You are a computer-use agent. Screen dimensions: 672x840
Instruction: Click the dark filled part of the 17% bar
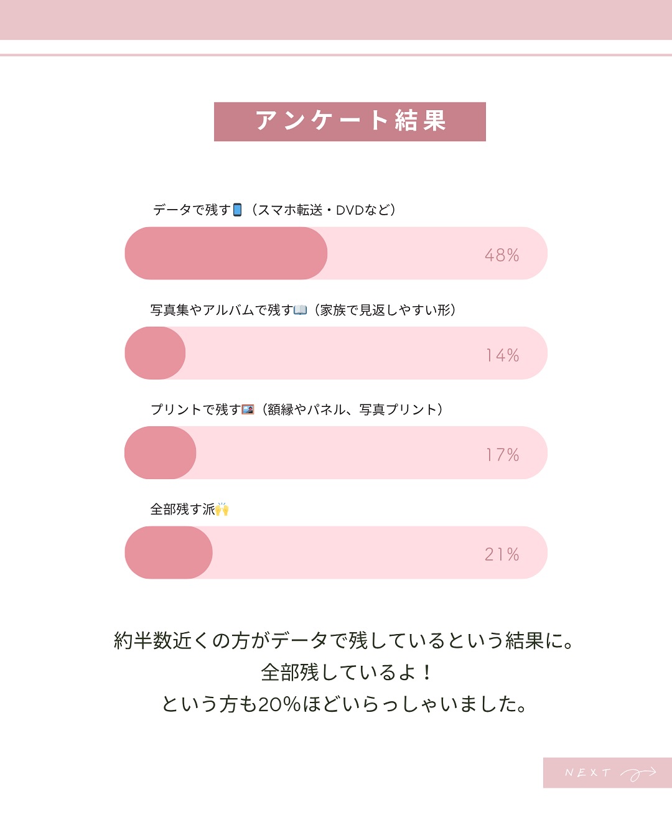tap(160, 453)
